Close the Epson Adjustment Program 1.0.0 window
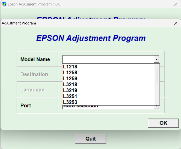Image resolution: width=181 pixels, height=149 pixels. [175, 4]
